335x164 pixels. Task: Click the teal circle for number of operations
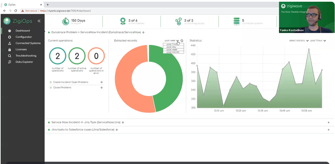(58, 56)
